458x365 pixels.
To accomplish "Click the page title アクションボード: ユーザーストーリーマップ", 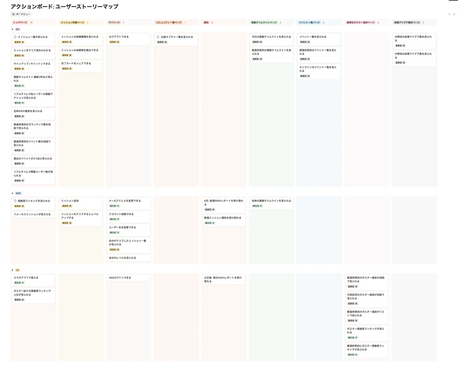I will [65, 6].
